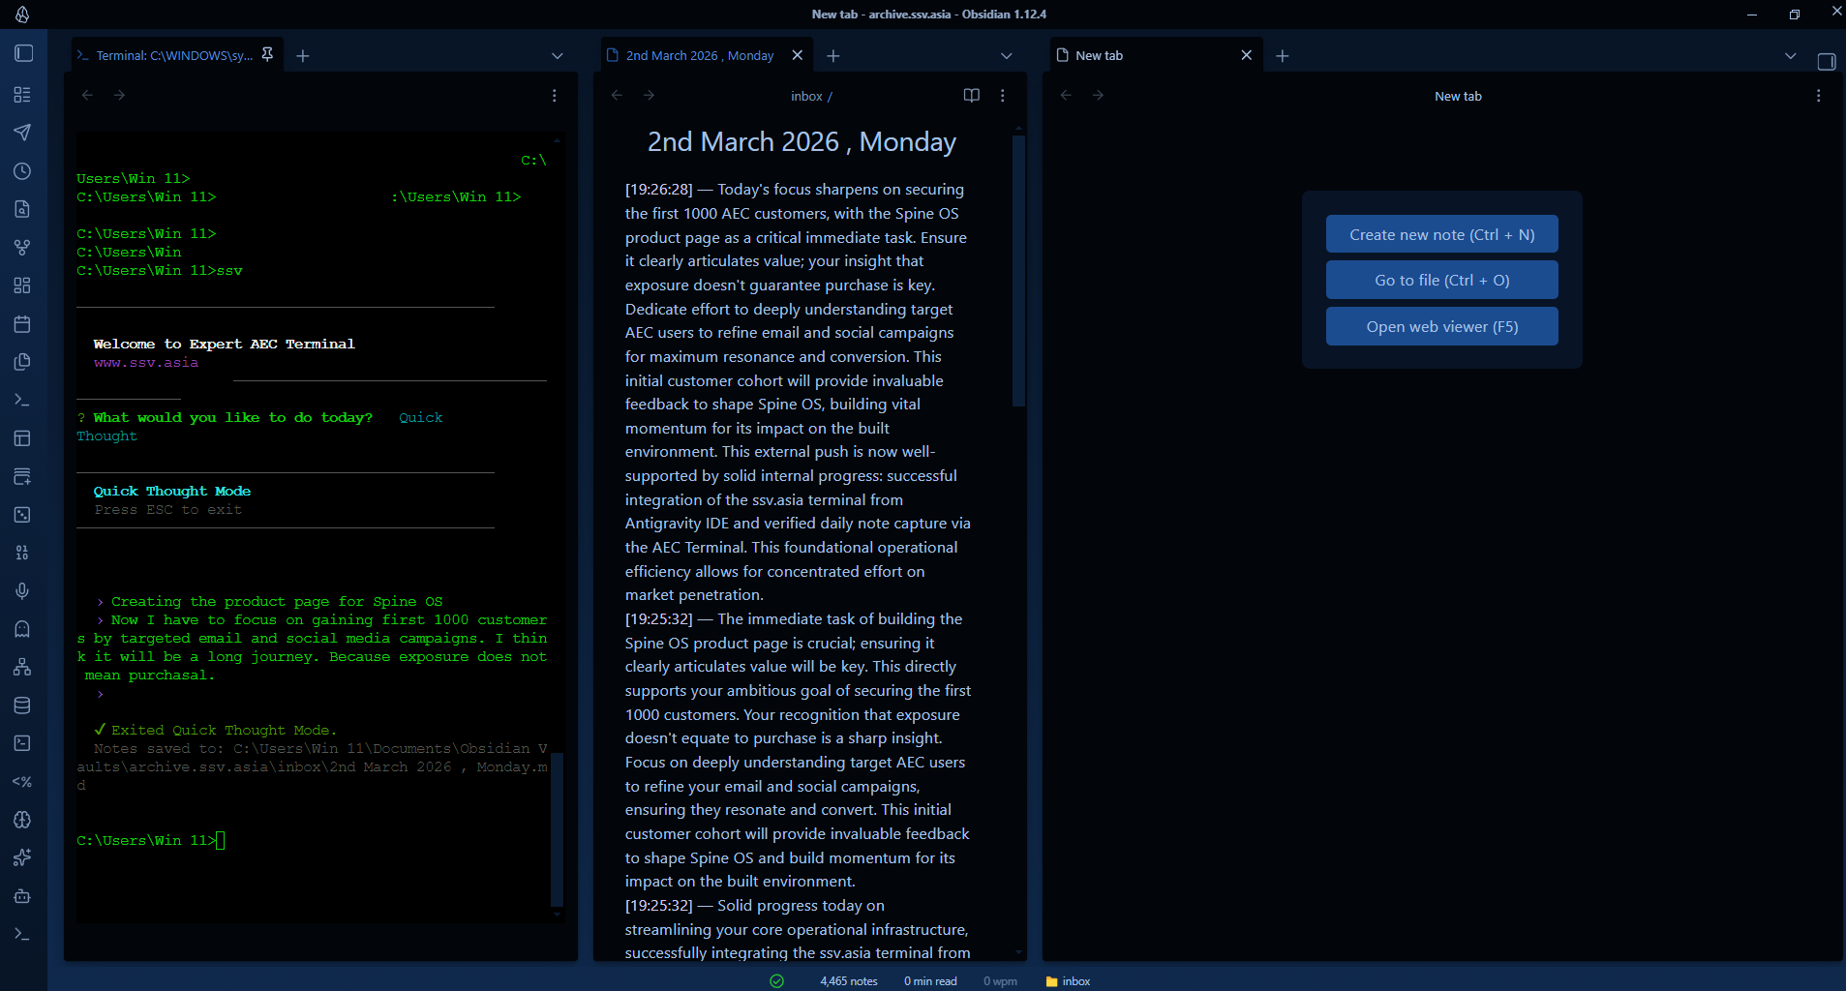Launch a new terminal from the ribbon terminal icon

coord(22,399)
